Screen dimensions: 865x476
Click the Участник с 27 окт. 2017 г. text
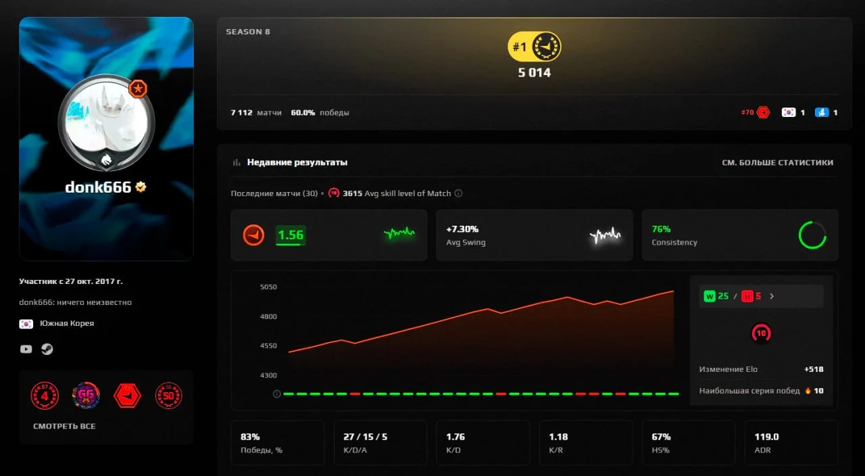71,281
